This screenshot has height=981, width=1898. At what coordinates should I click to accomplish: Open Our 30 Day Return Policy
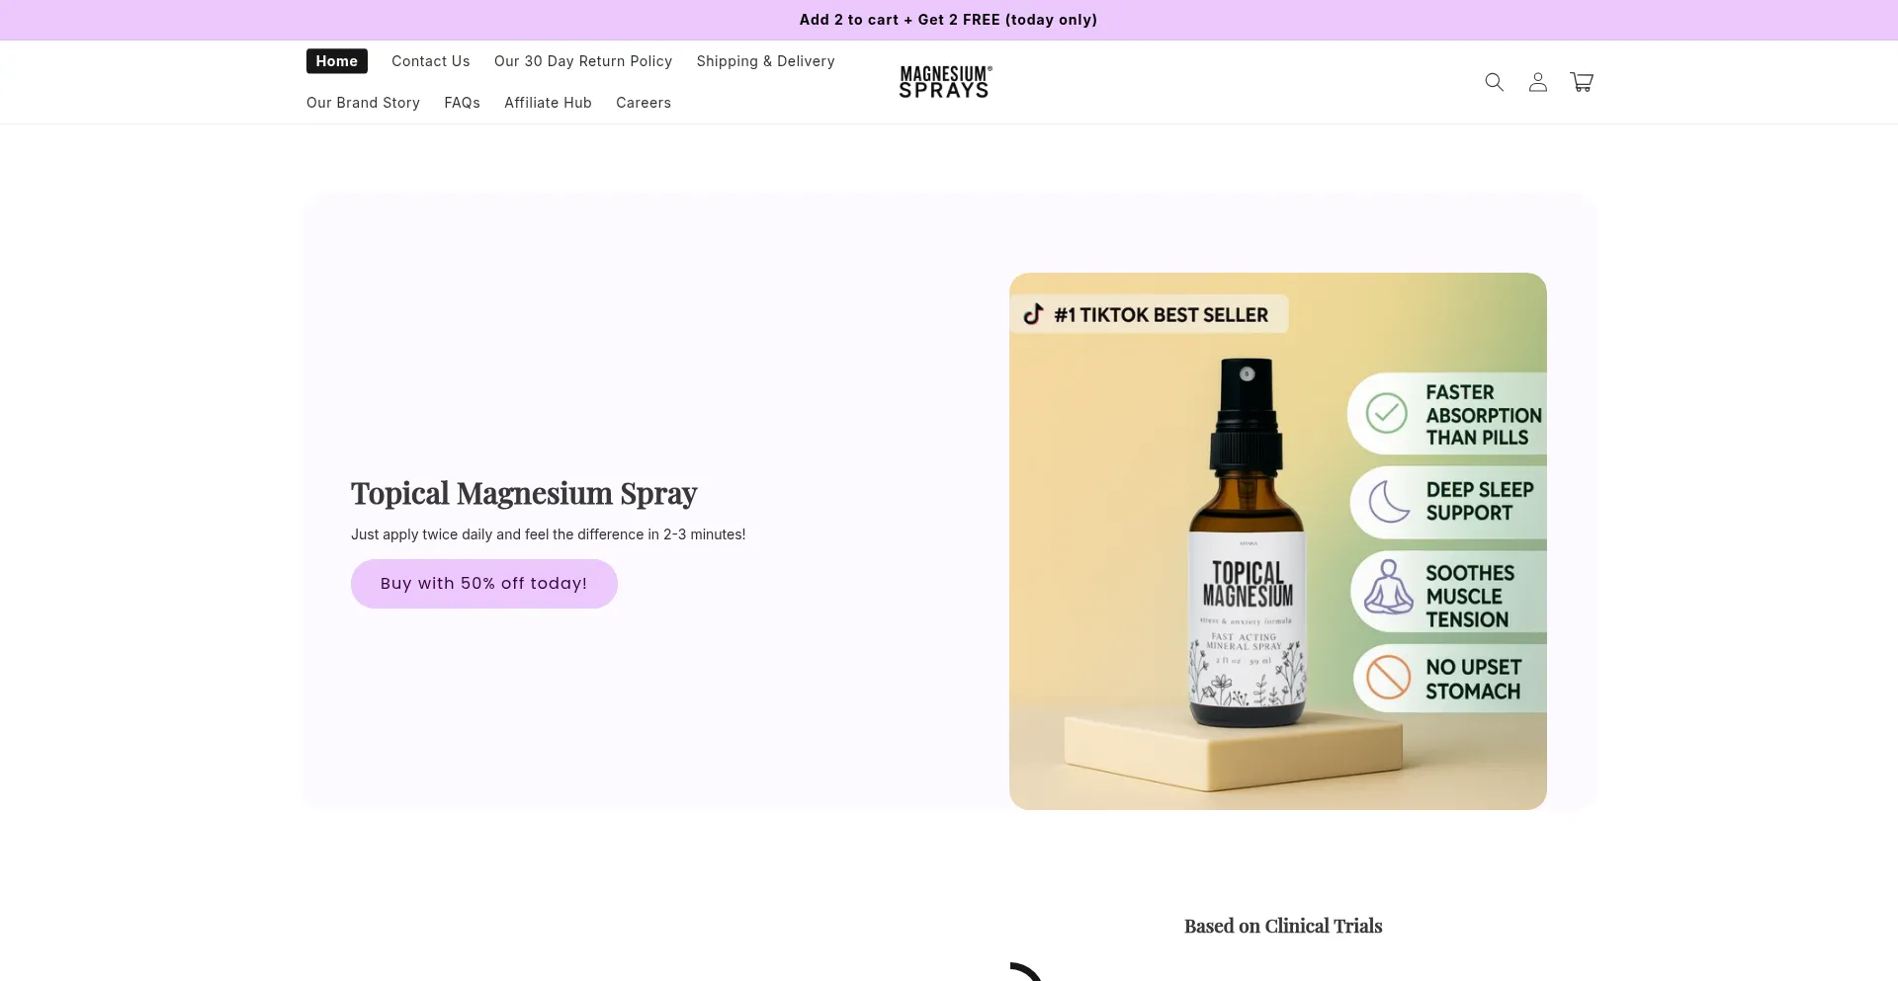click(583, 61)
